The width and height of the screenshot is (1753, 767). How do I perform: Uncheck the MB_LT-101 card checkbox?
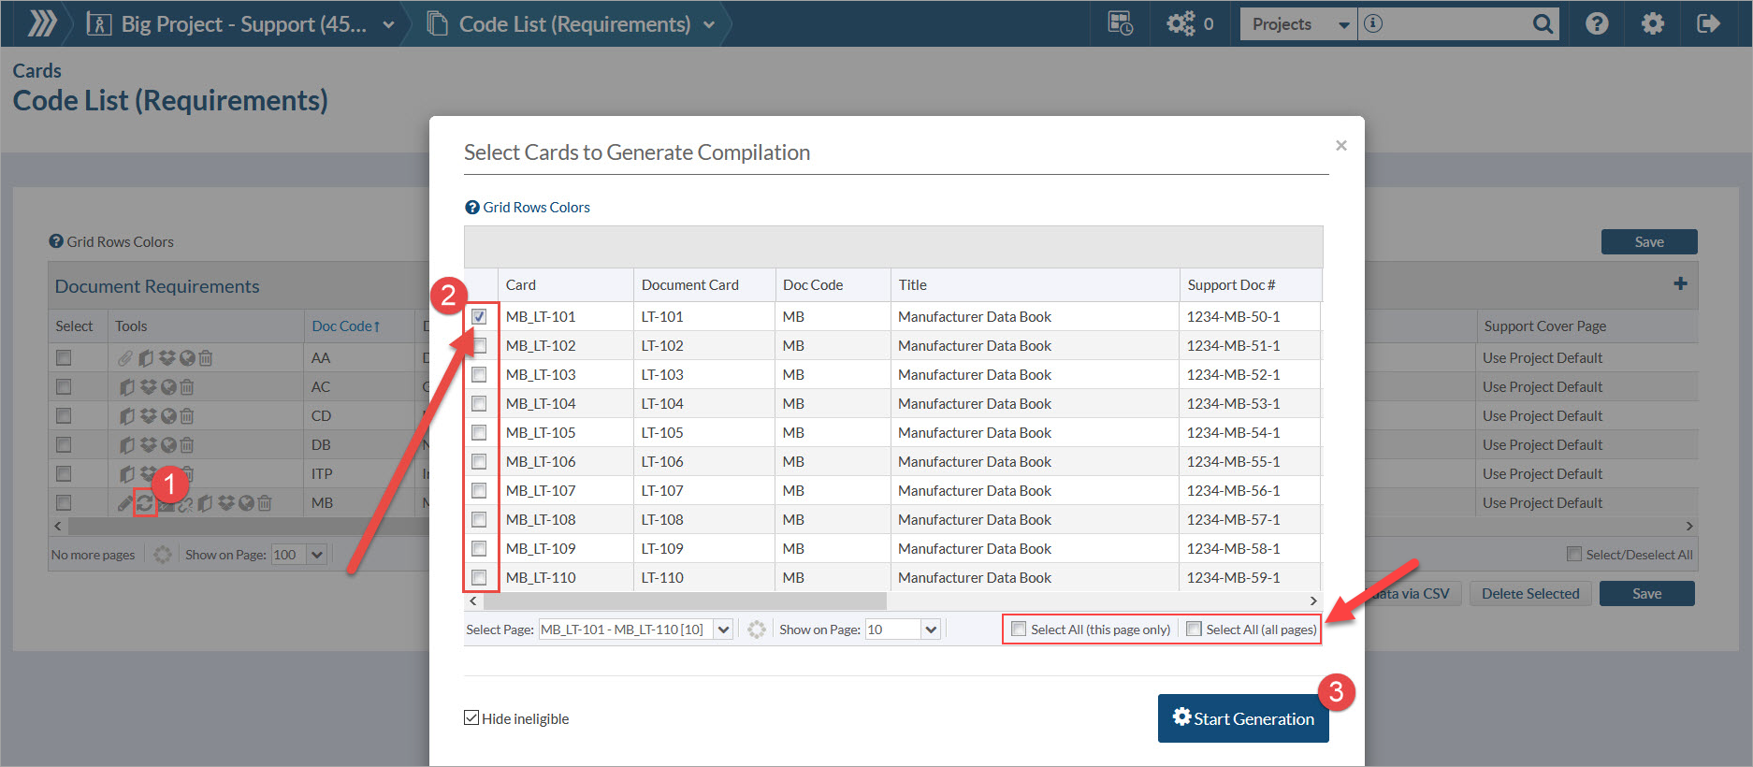click(479, 316)
